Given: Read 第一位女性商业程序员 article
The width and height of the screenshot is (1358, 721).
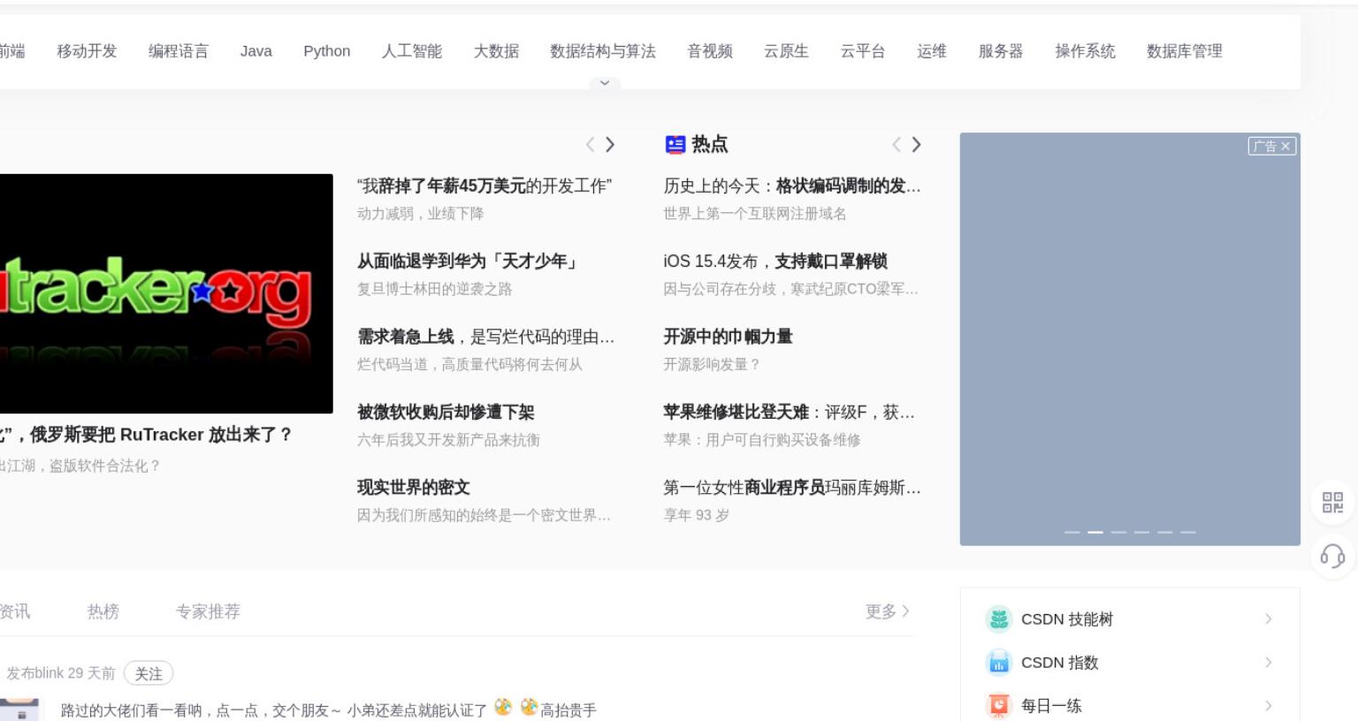Looking at the screenshot, I should [x=792, y=488].
